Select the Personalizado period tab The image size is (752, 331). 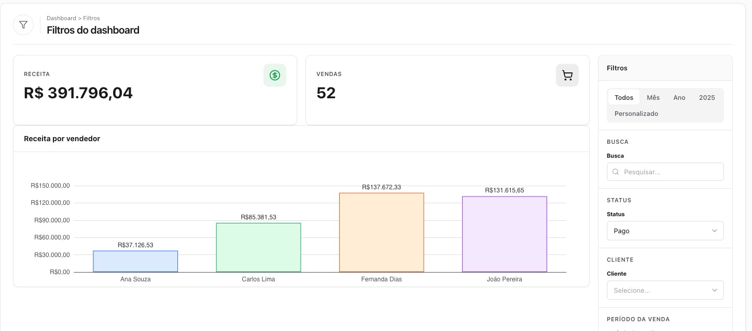click(x=636, y=114)
